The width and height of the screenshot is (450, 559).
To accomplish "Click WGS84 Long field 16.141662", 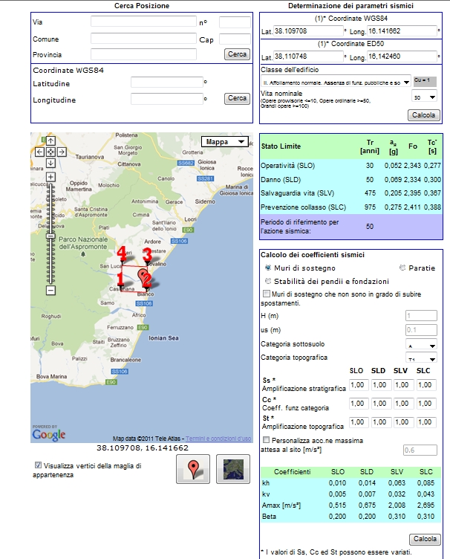I will (x=402, y=31).
